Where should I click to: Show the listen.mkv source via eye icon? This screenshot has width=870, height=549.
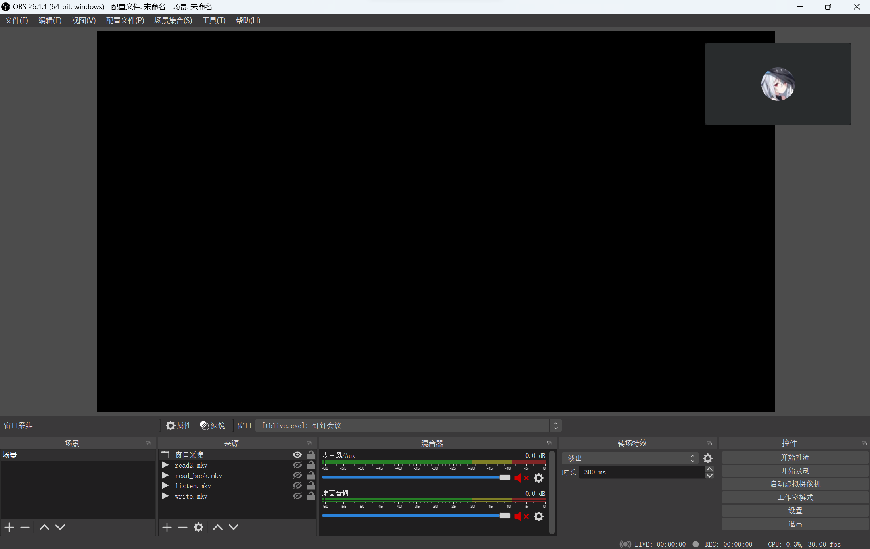coord(297,486)
